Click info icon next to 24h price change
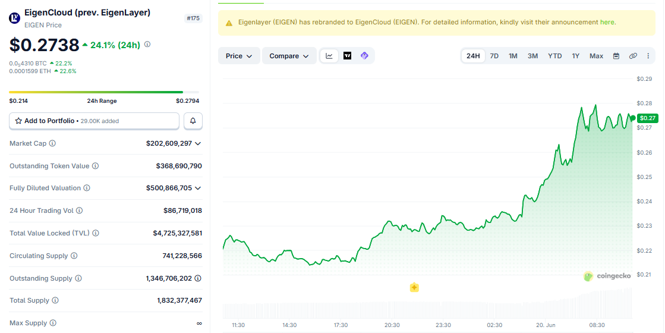The height and width of the screenshot is (333, 665). (x=147, y=44)
